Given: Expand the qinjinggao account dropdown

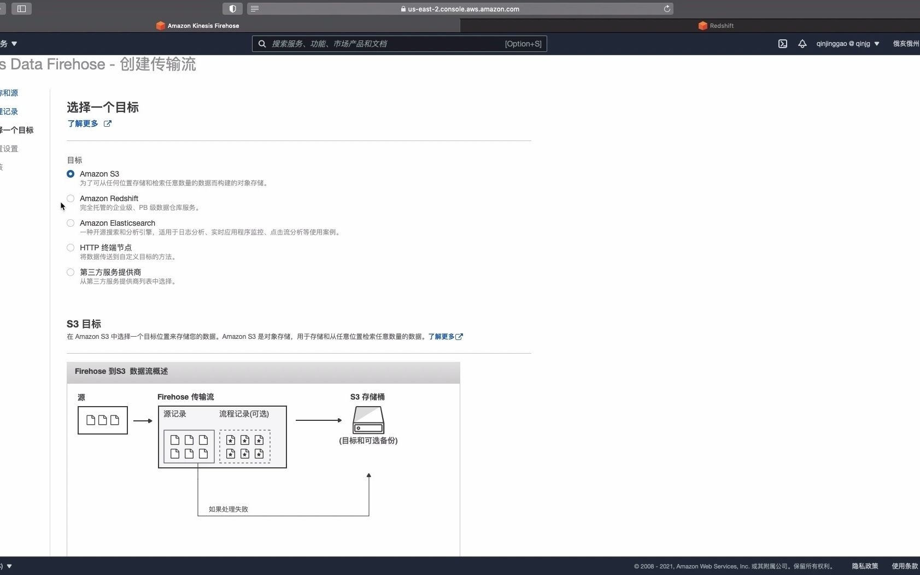Looking at the screenshot, I should (x=877, y=44).
